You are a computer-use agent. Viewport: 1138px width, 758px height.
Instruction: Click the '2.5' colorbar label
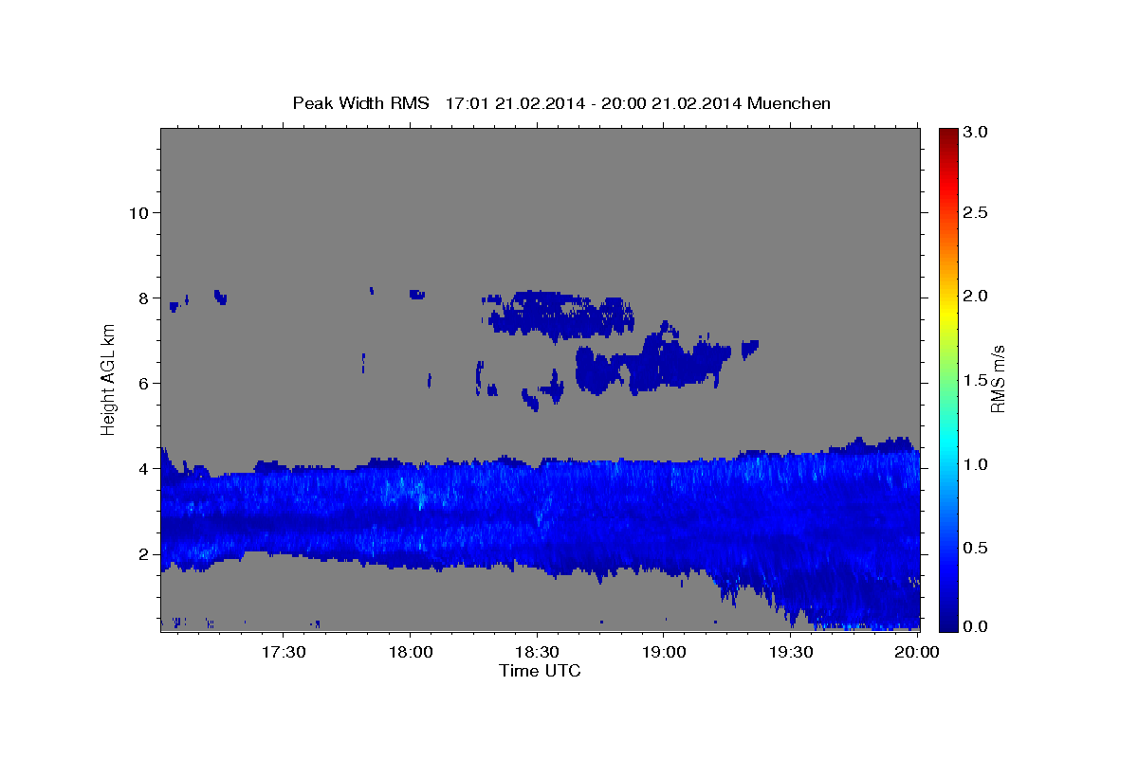coord(977,213)
